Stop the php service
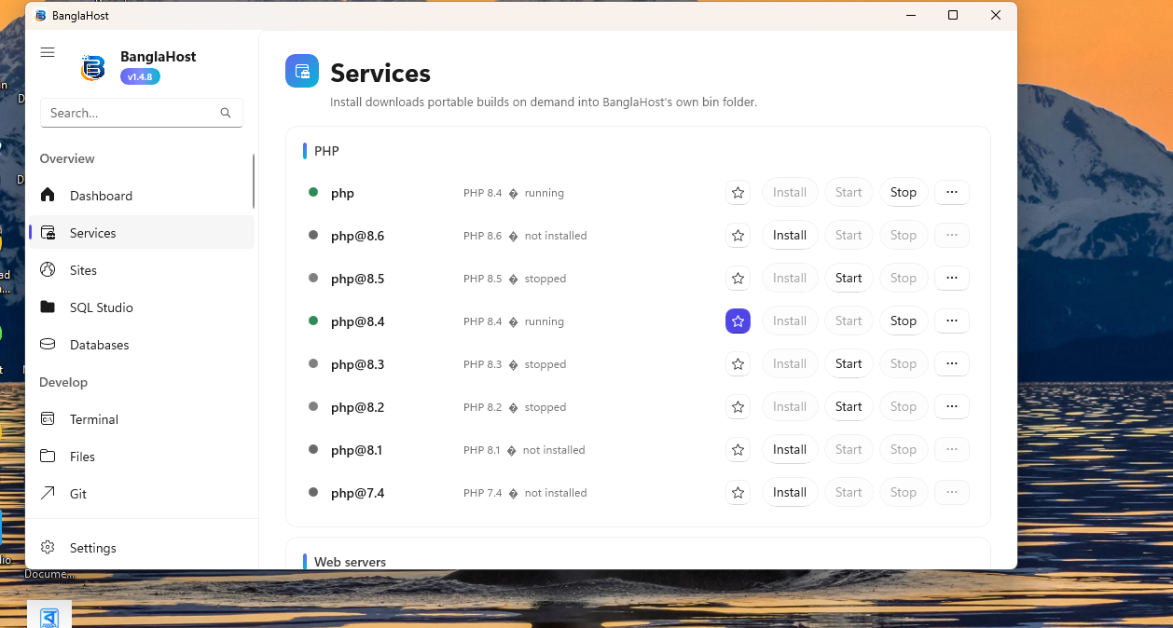 (x=904, y=192)
